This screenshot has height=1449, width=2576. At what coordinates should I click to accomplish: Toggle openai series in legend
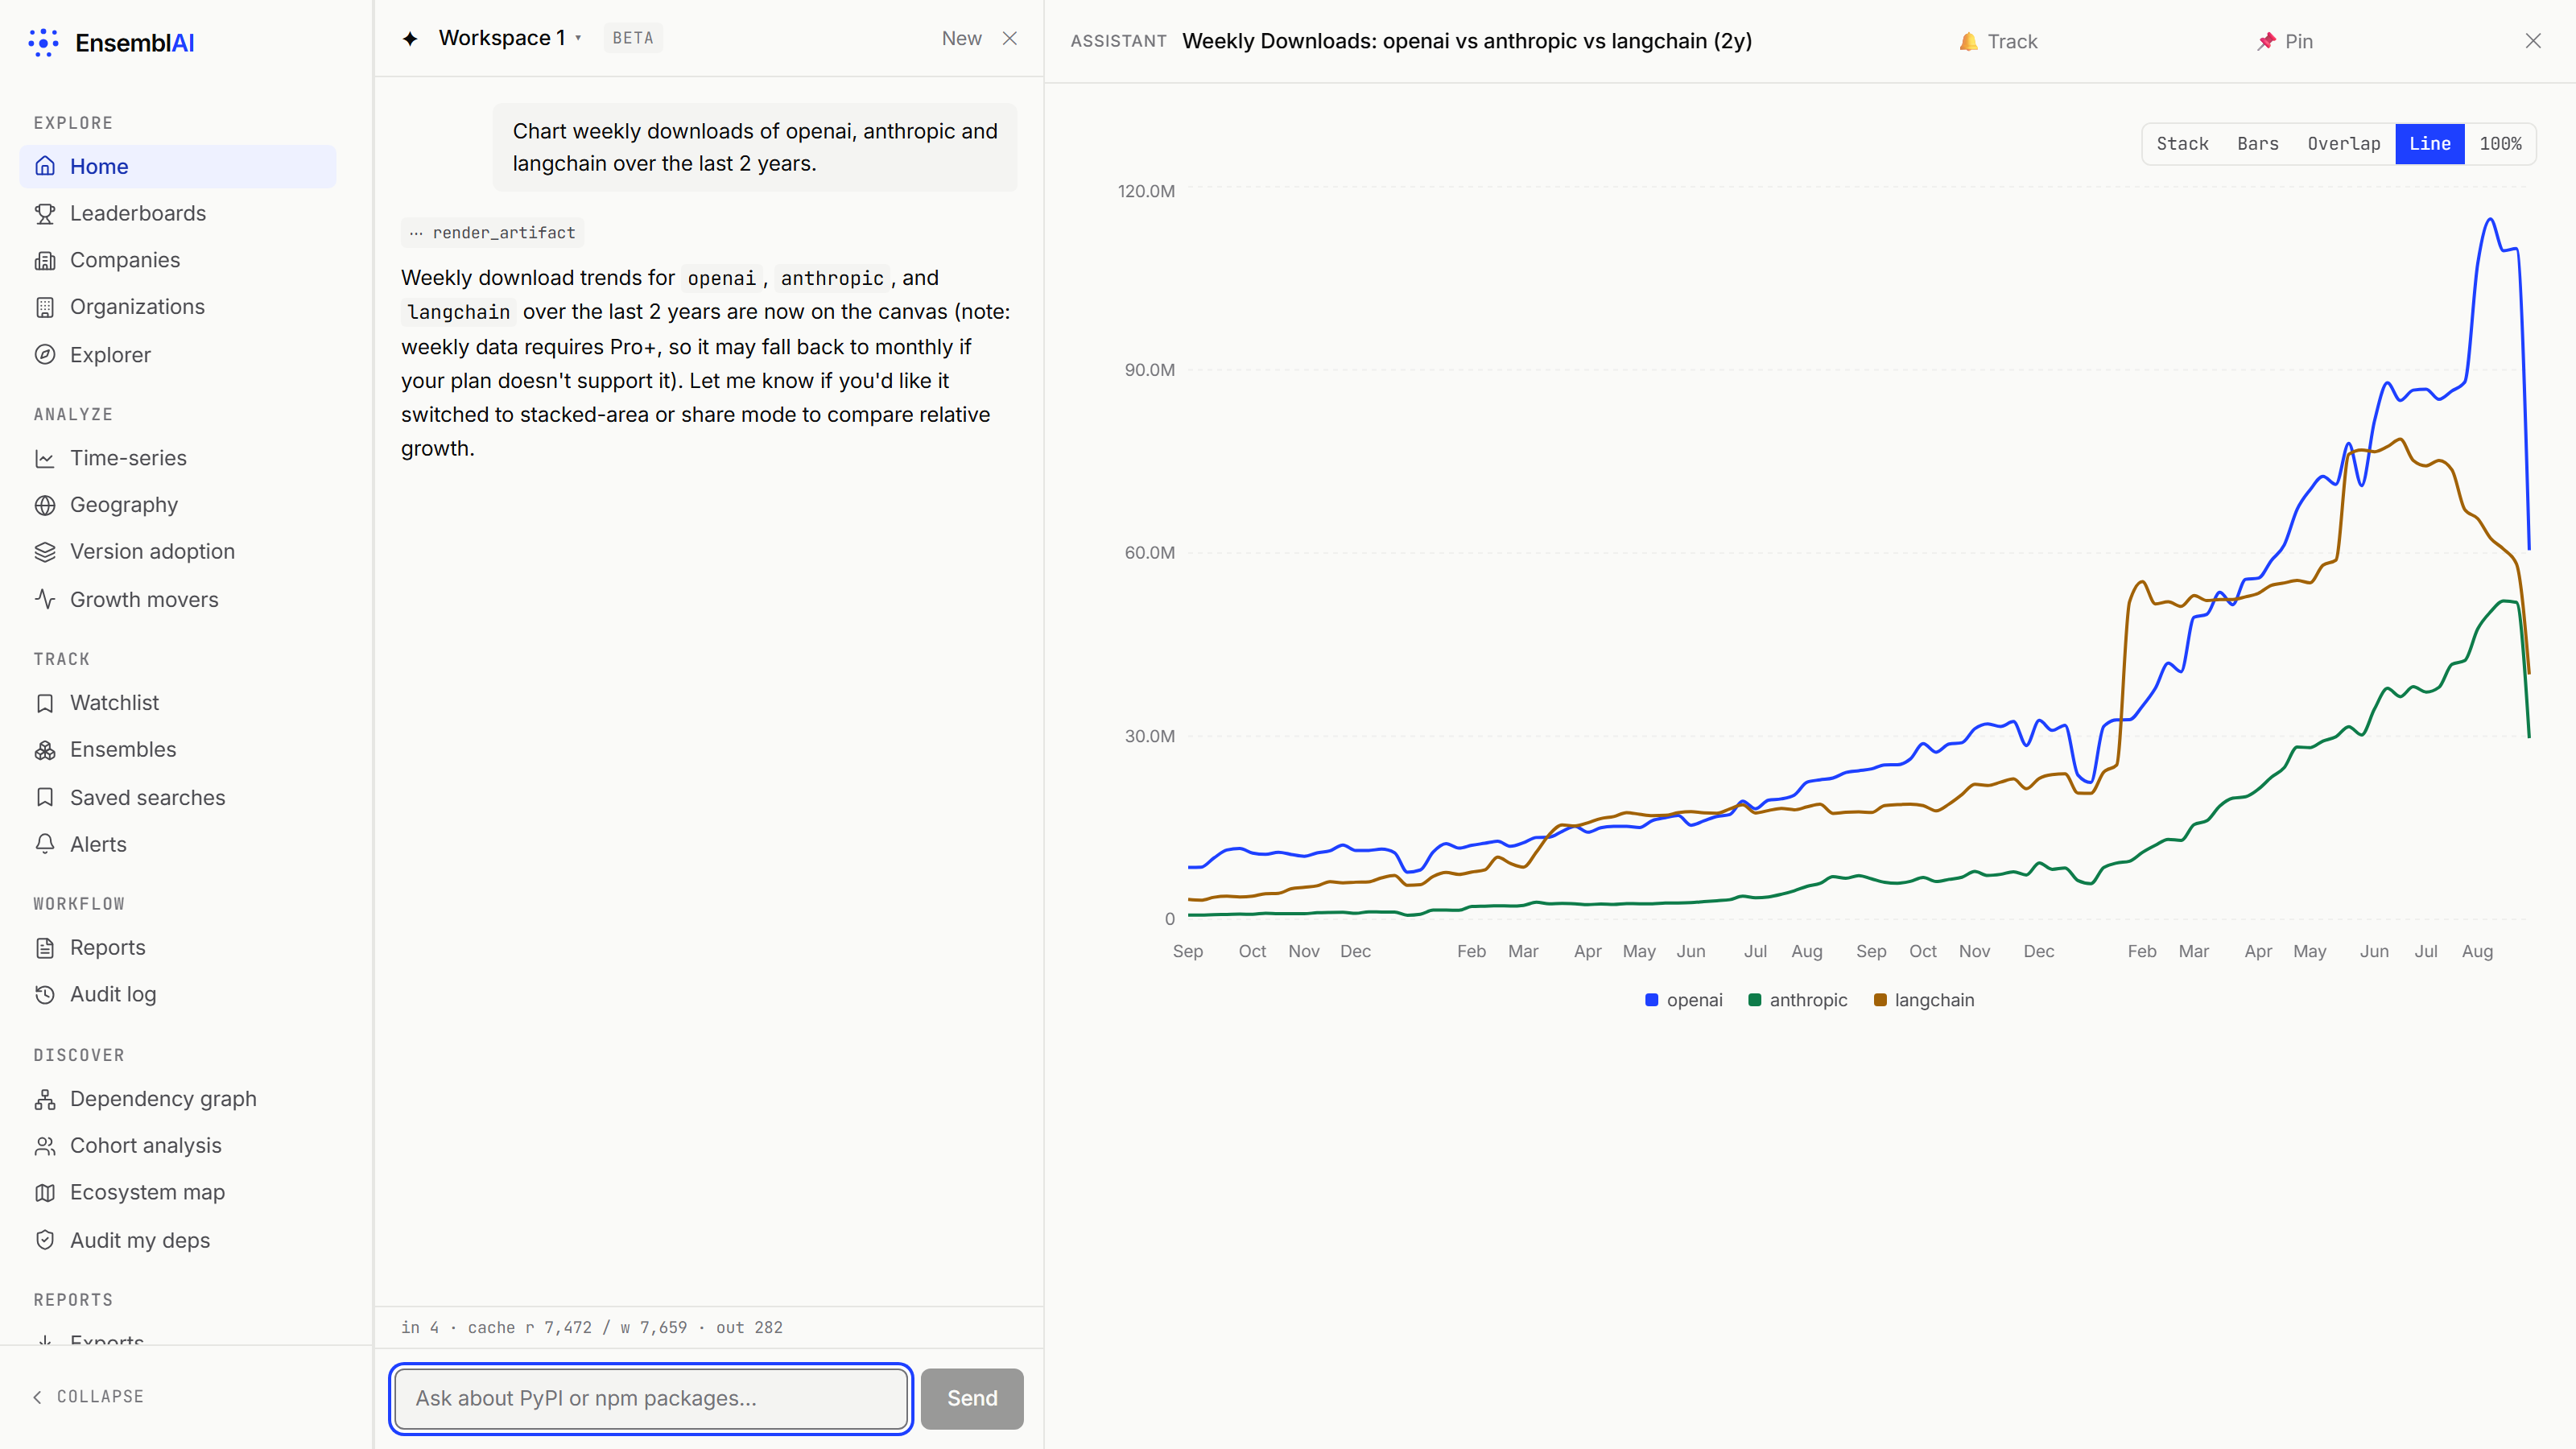1684,1000
